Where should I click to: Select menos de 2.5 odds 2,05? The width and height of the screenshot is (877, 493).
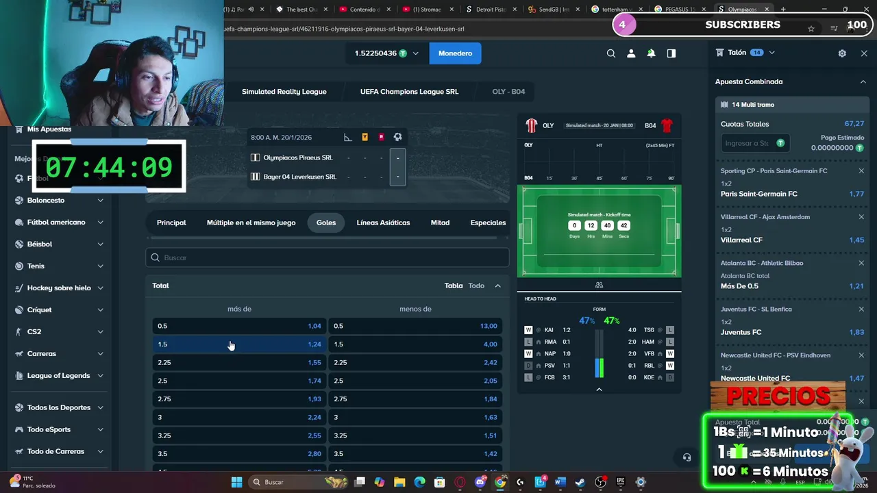click(415, 381)
